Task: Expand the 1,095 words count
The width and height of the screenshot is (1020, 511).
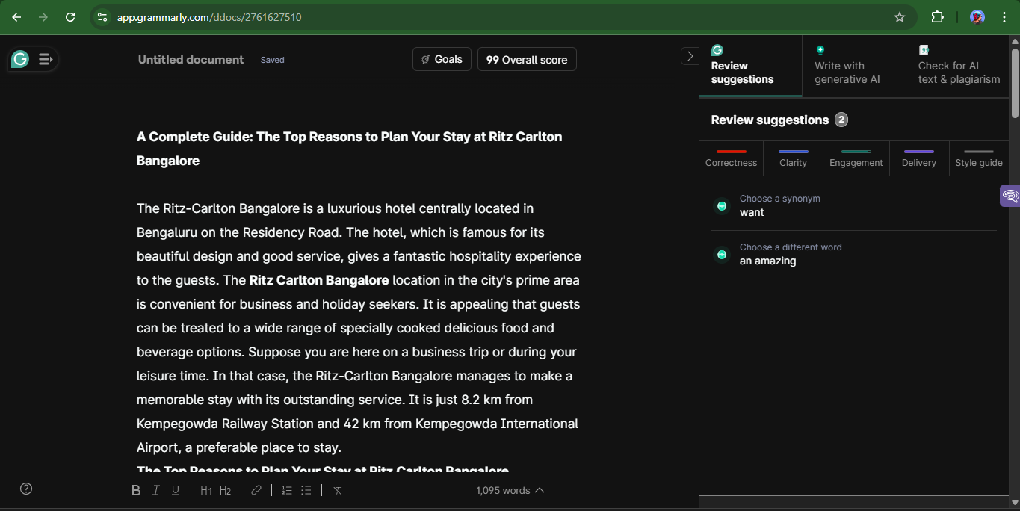Action: (x=510, y=490)
